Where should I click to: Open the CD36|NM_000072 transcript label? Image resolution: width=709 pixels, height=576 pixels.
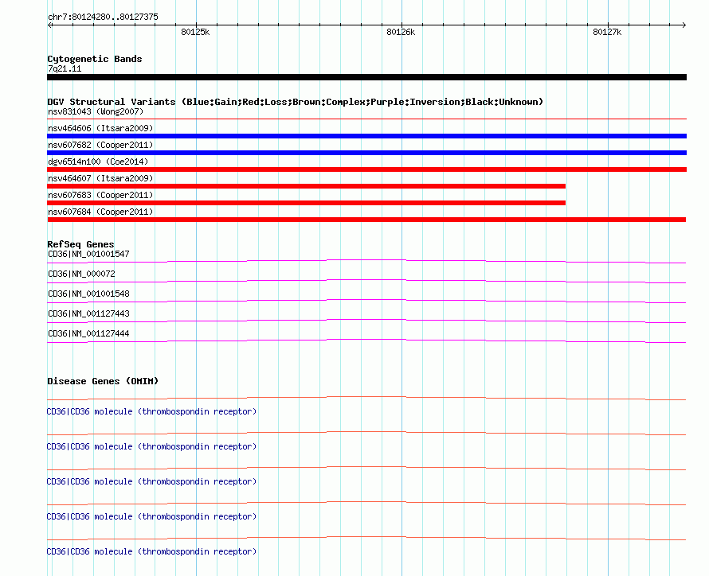click(x=81, y=274)
